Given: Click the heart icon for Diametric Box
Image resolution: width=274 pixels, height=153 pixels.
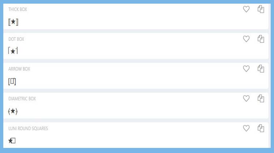Looking at the screenshot, I should click(x=246, y=98).
